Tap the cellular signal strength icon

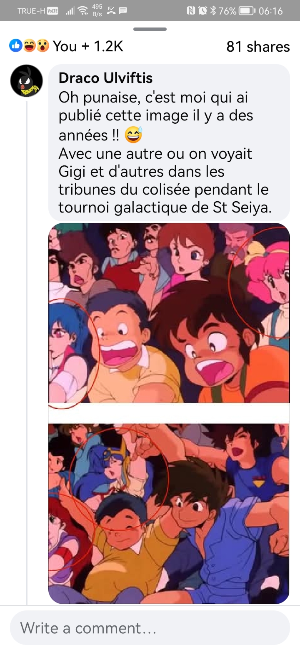pos(69,11)
